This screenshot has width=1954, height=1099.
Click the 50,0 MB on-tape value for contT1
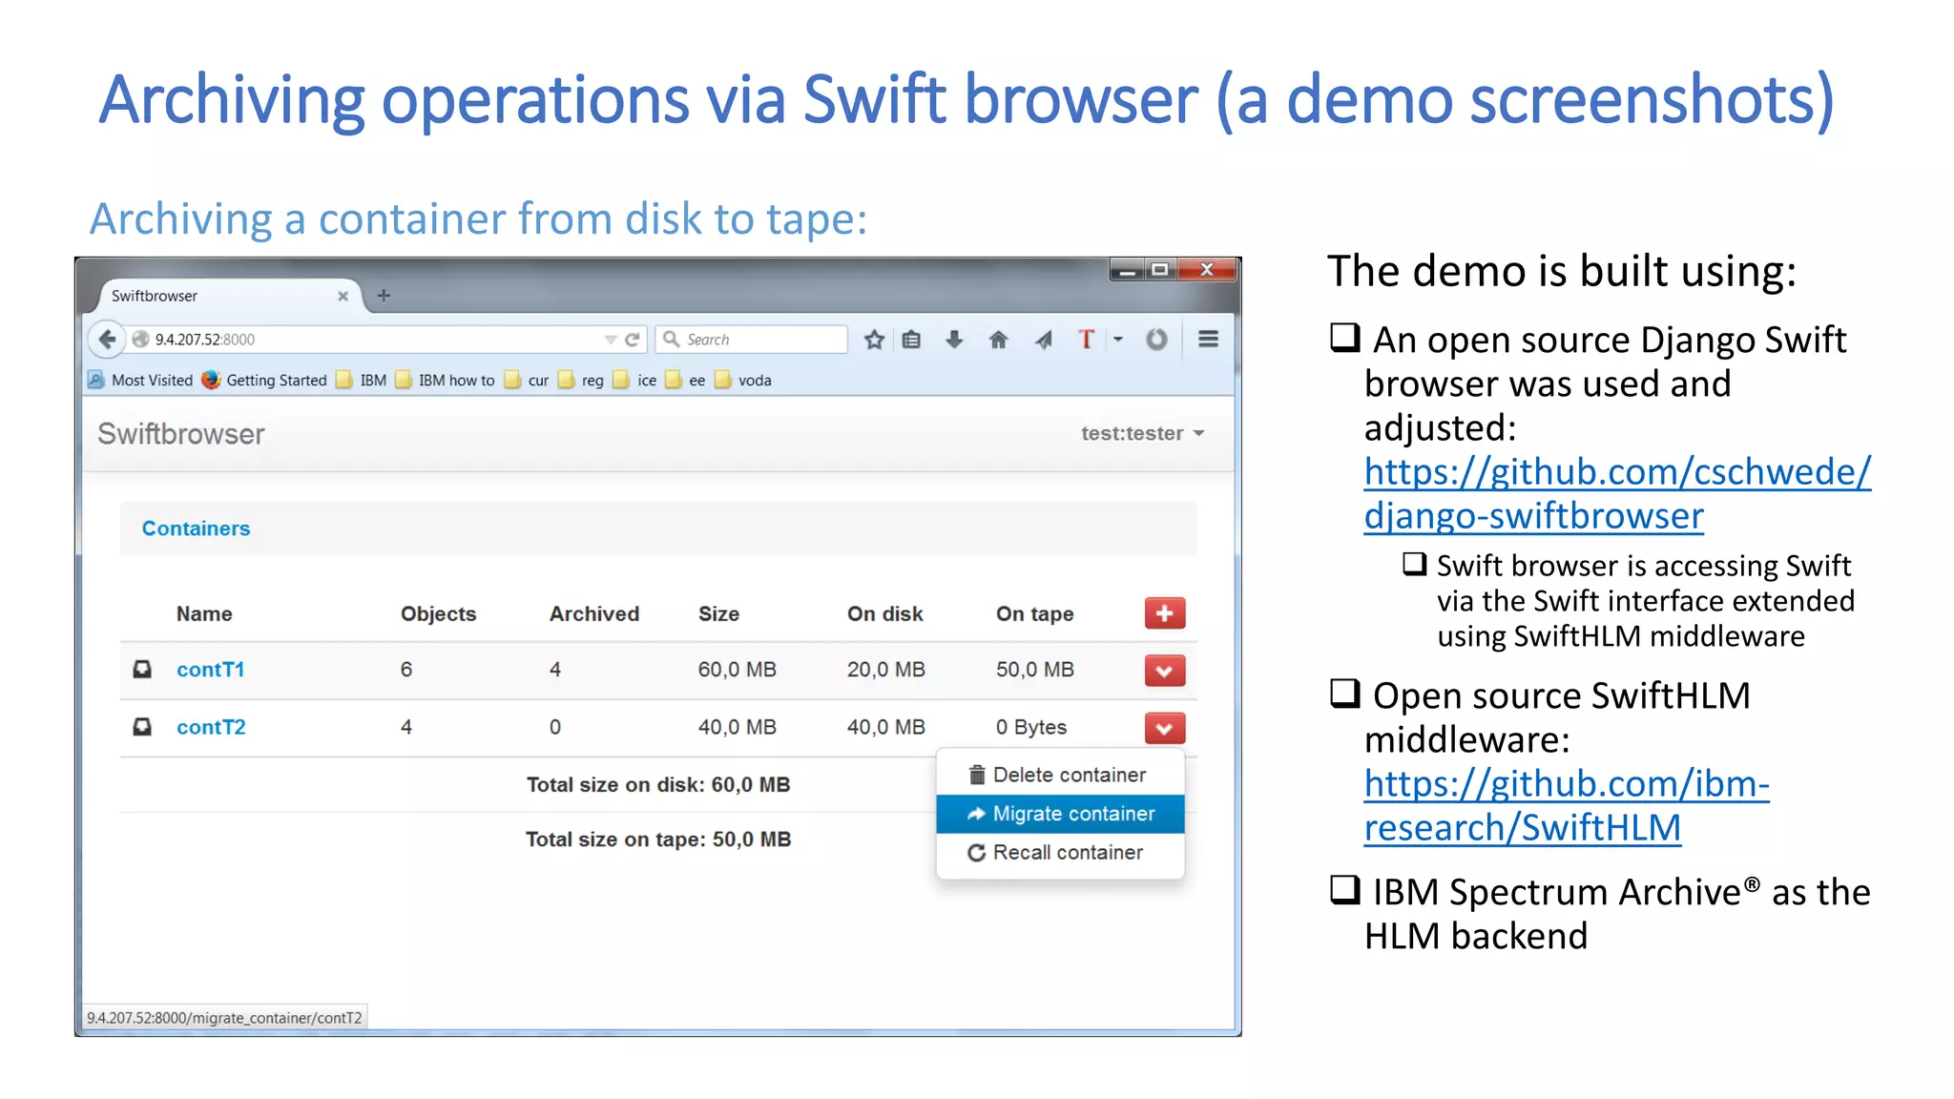coord(1034,670)
